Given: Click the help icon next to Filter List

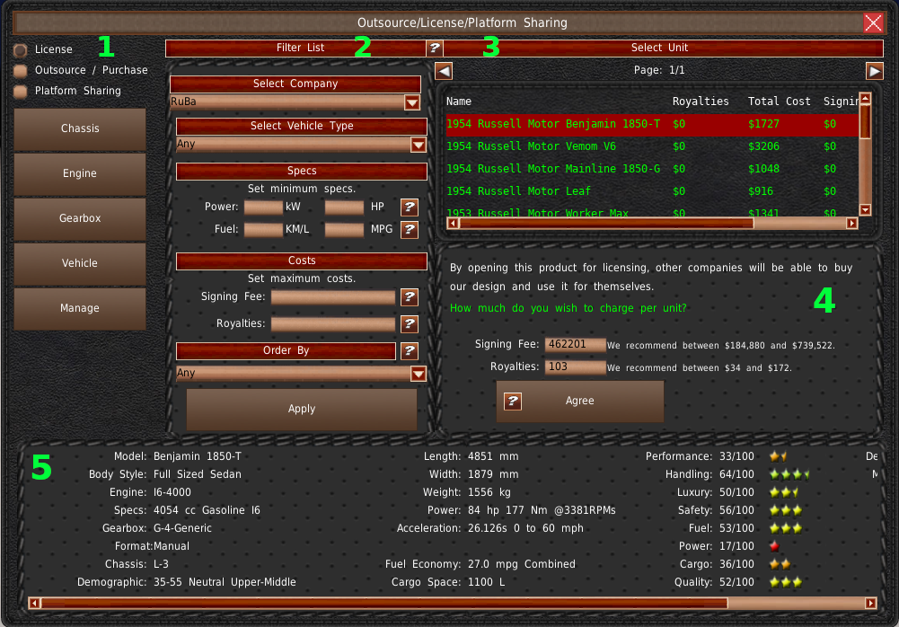Looking at the screenshot, I should point(434,48).
